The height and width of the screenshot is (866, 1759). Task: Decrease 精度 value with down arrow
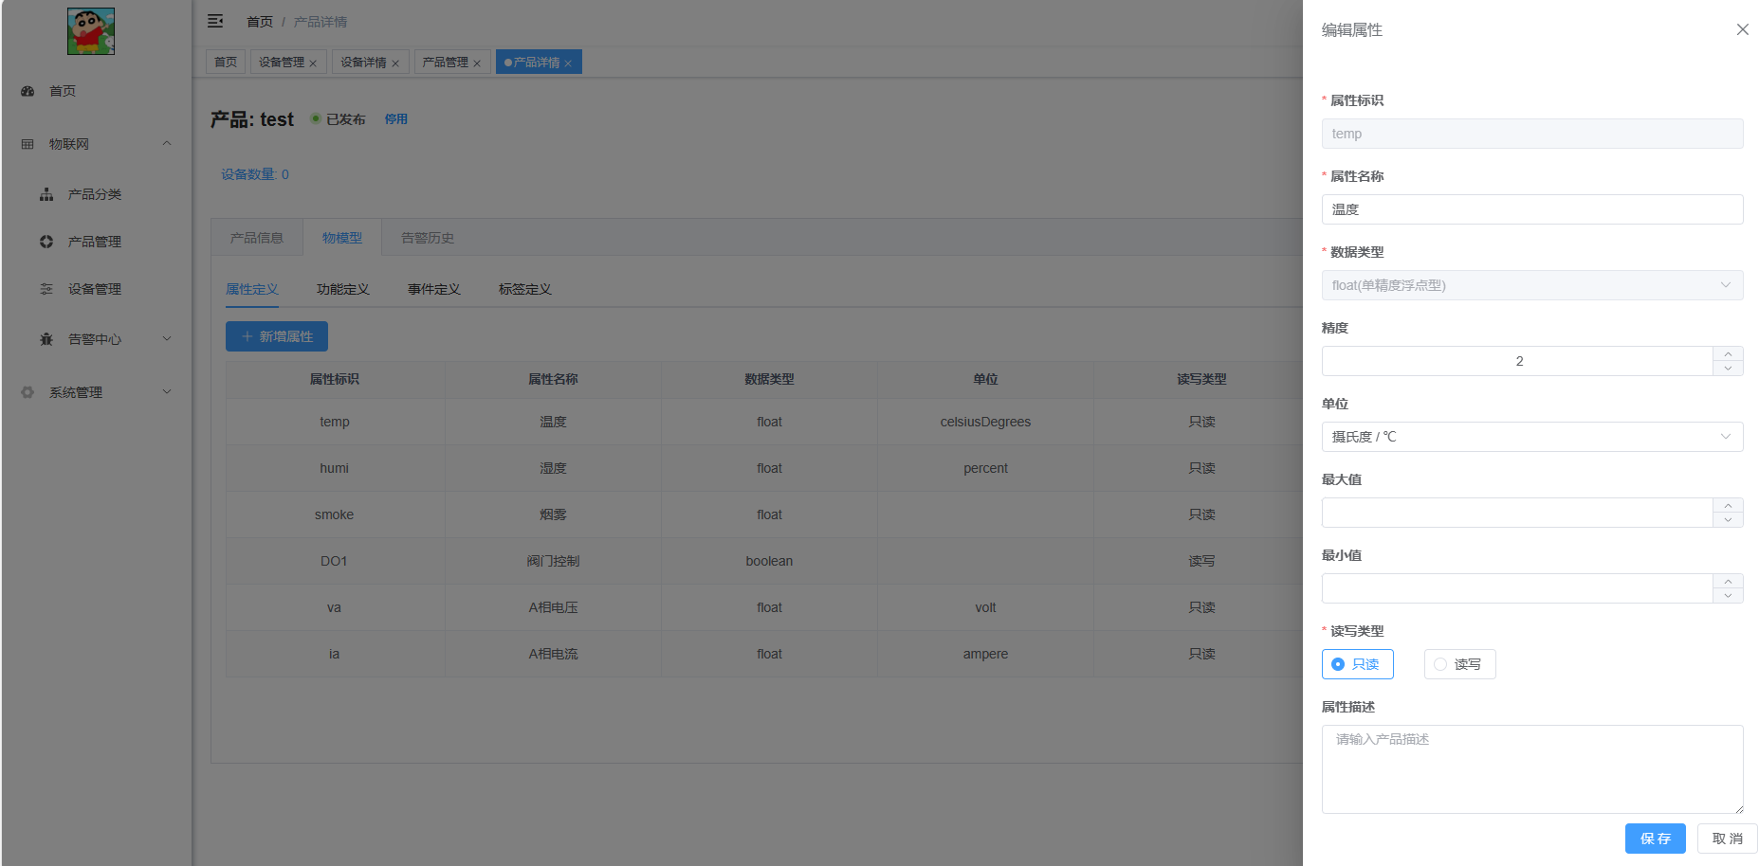[1728, 369]
